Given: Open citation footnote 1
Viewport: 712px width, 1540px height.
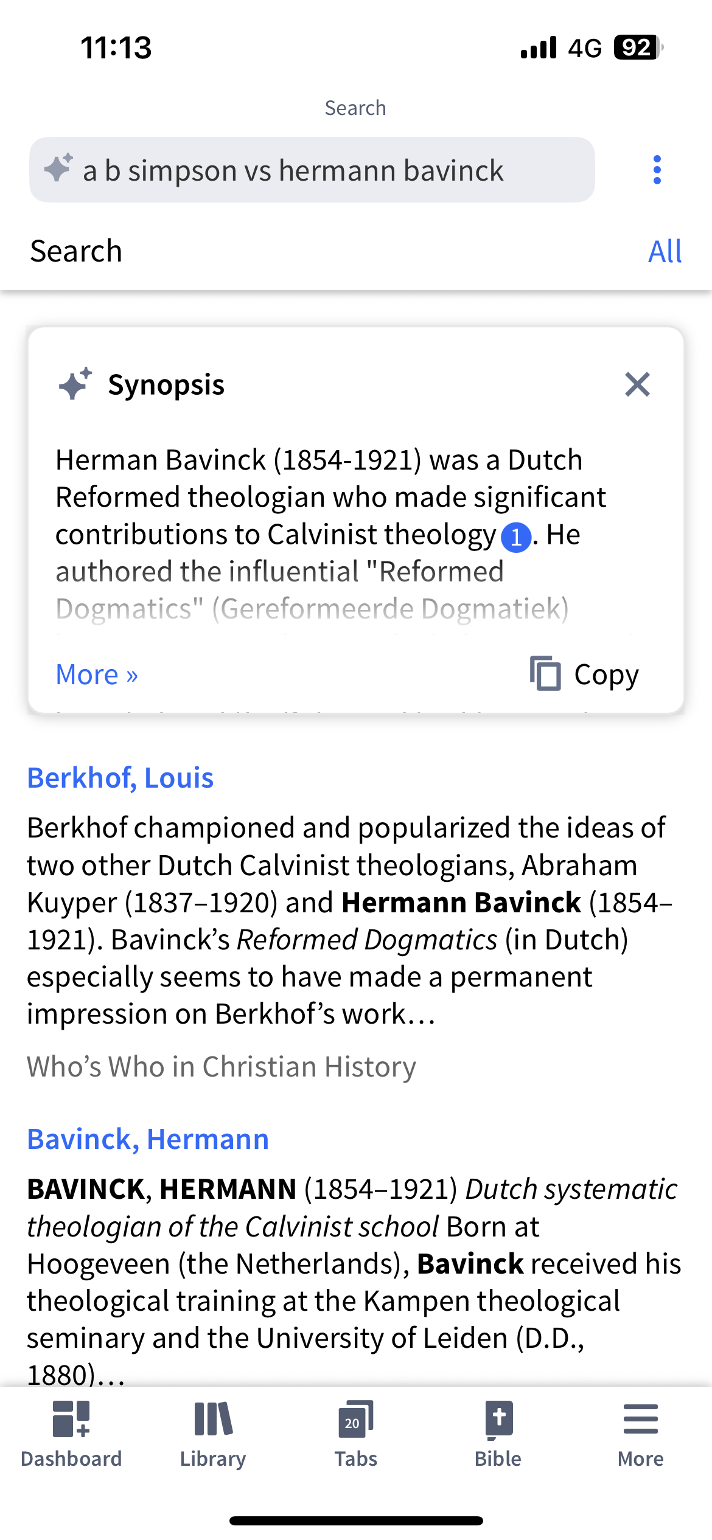Looking at the screenshot, I should pyautogui.click(x=516, y=537).
